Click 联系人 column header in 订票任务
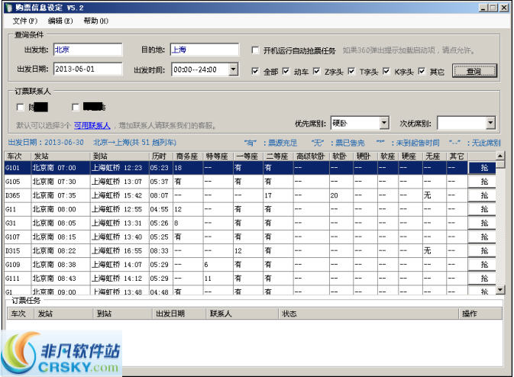514x377 pixels. (242, 314)
